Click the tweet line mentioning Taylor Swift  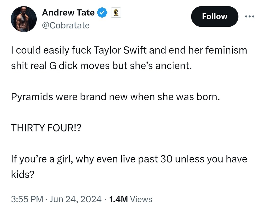point(129,50)
